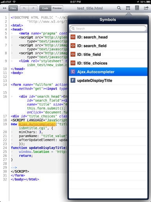Tap the 8:07 PM clock in status bar
This screenshot has height=202, width=151.
point(75,2)
